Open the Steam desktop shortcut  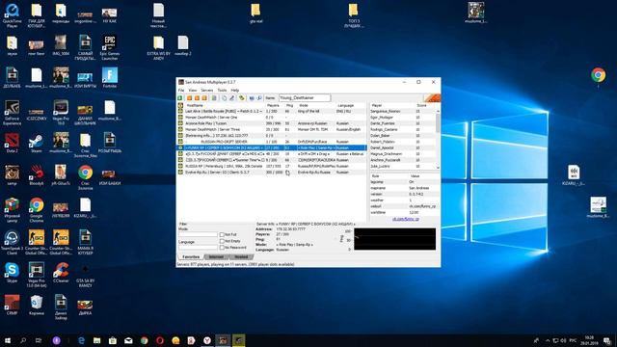[36, 144]
